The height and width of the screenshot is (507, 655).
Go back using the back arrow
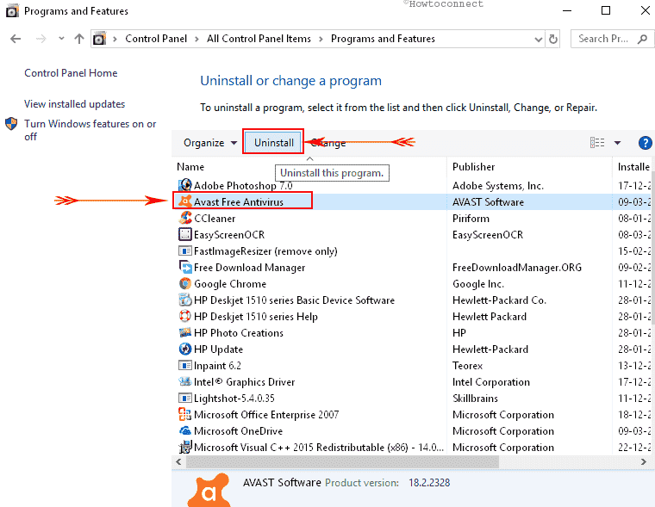pyautogui.click(x=16, y=39)
